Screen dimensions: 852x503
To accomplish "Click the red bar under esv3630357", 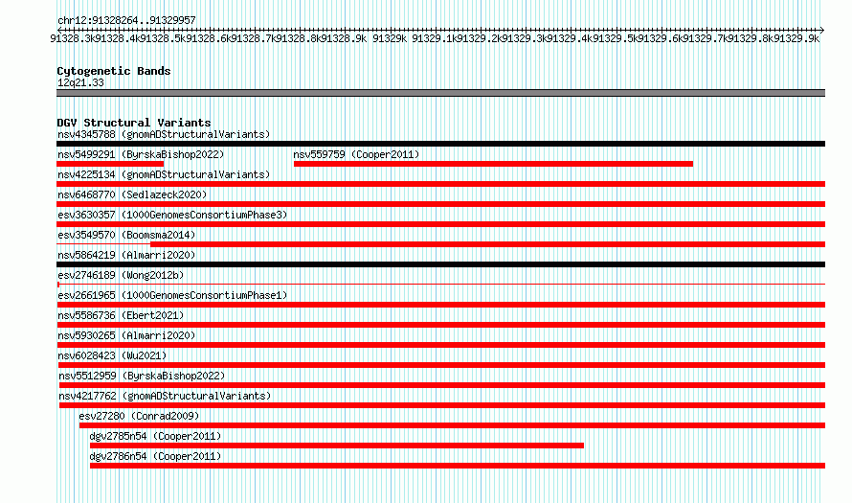I will tap(440, 224).
